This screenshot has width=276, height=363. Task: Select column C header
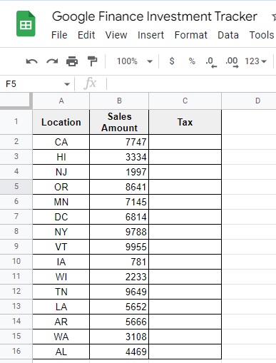coord(185,101)
